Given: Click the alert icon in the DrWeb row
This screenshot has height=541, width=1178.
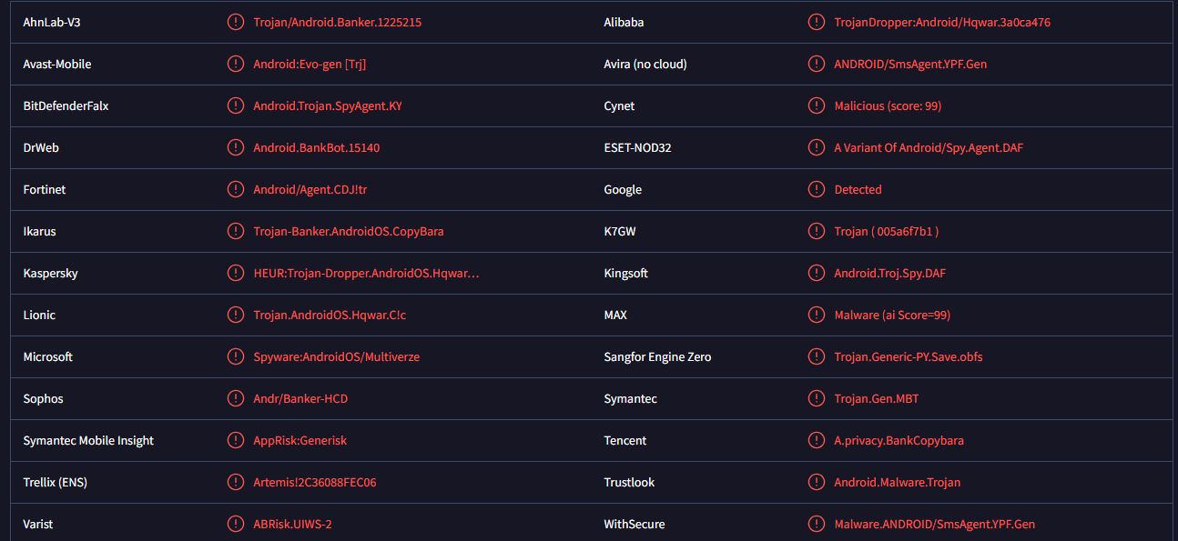Looking at the screenshot, I should point(236,147).
